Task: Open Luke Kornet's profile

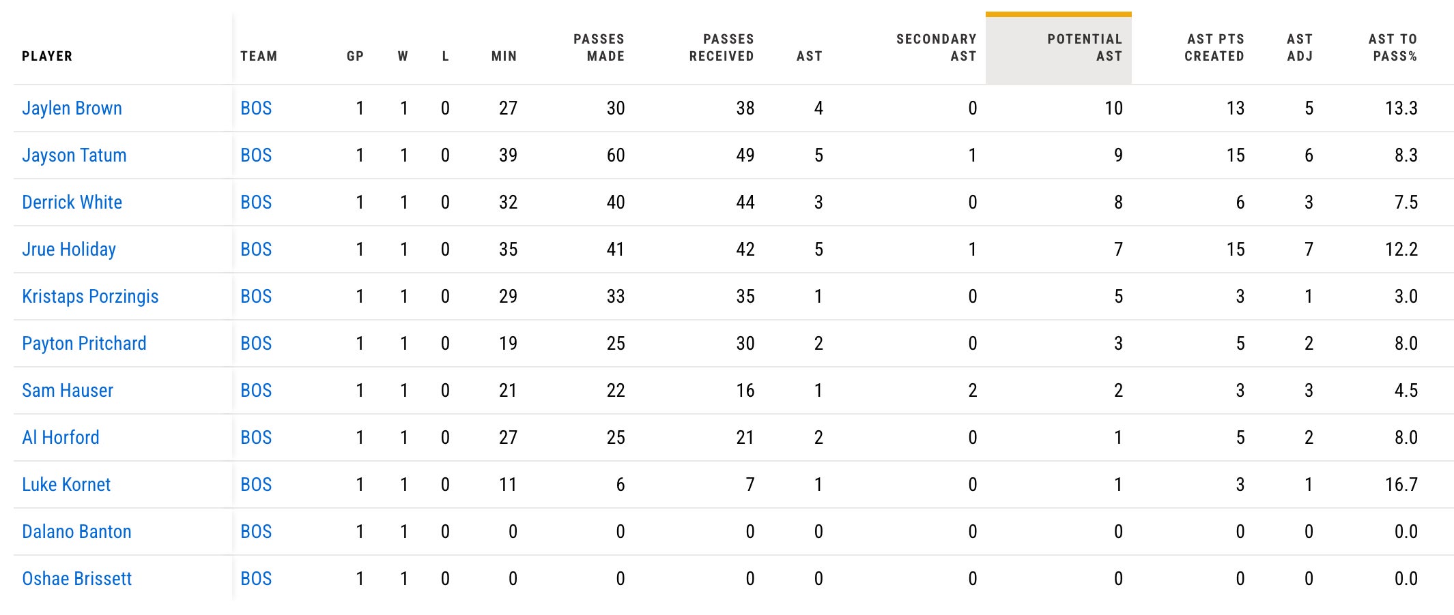Action: click(66, 485)
